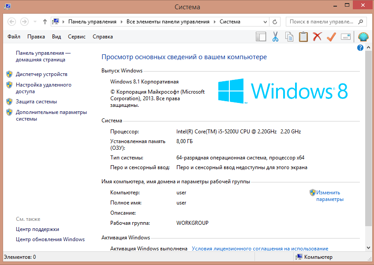
Task: Click the scrollbar up arrow
Action: point(369,48)
